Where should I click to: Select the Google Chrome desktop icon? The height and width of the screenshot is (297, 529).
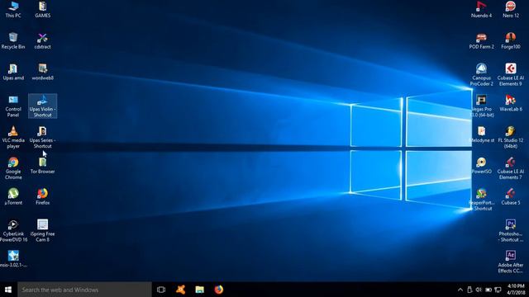tap(13, 168)
